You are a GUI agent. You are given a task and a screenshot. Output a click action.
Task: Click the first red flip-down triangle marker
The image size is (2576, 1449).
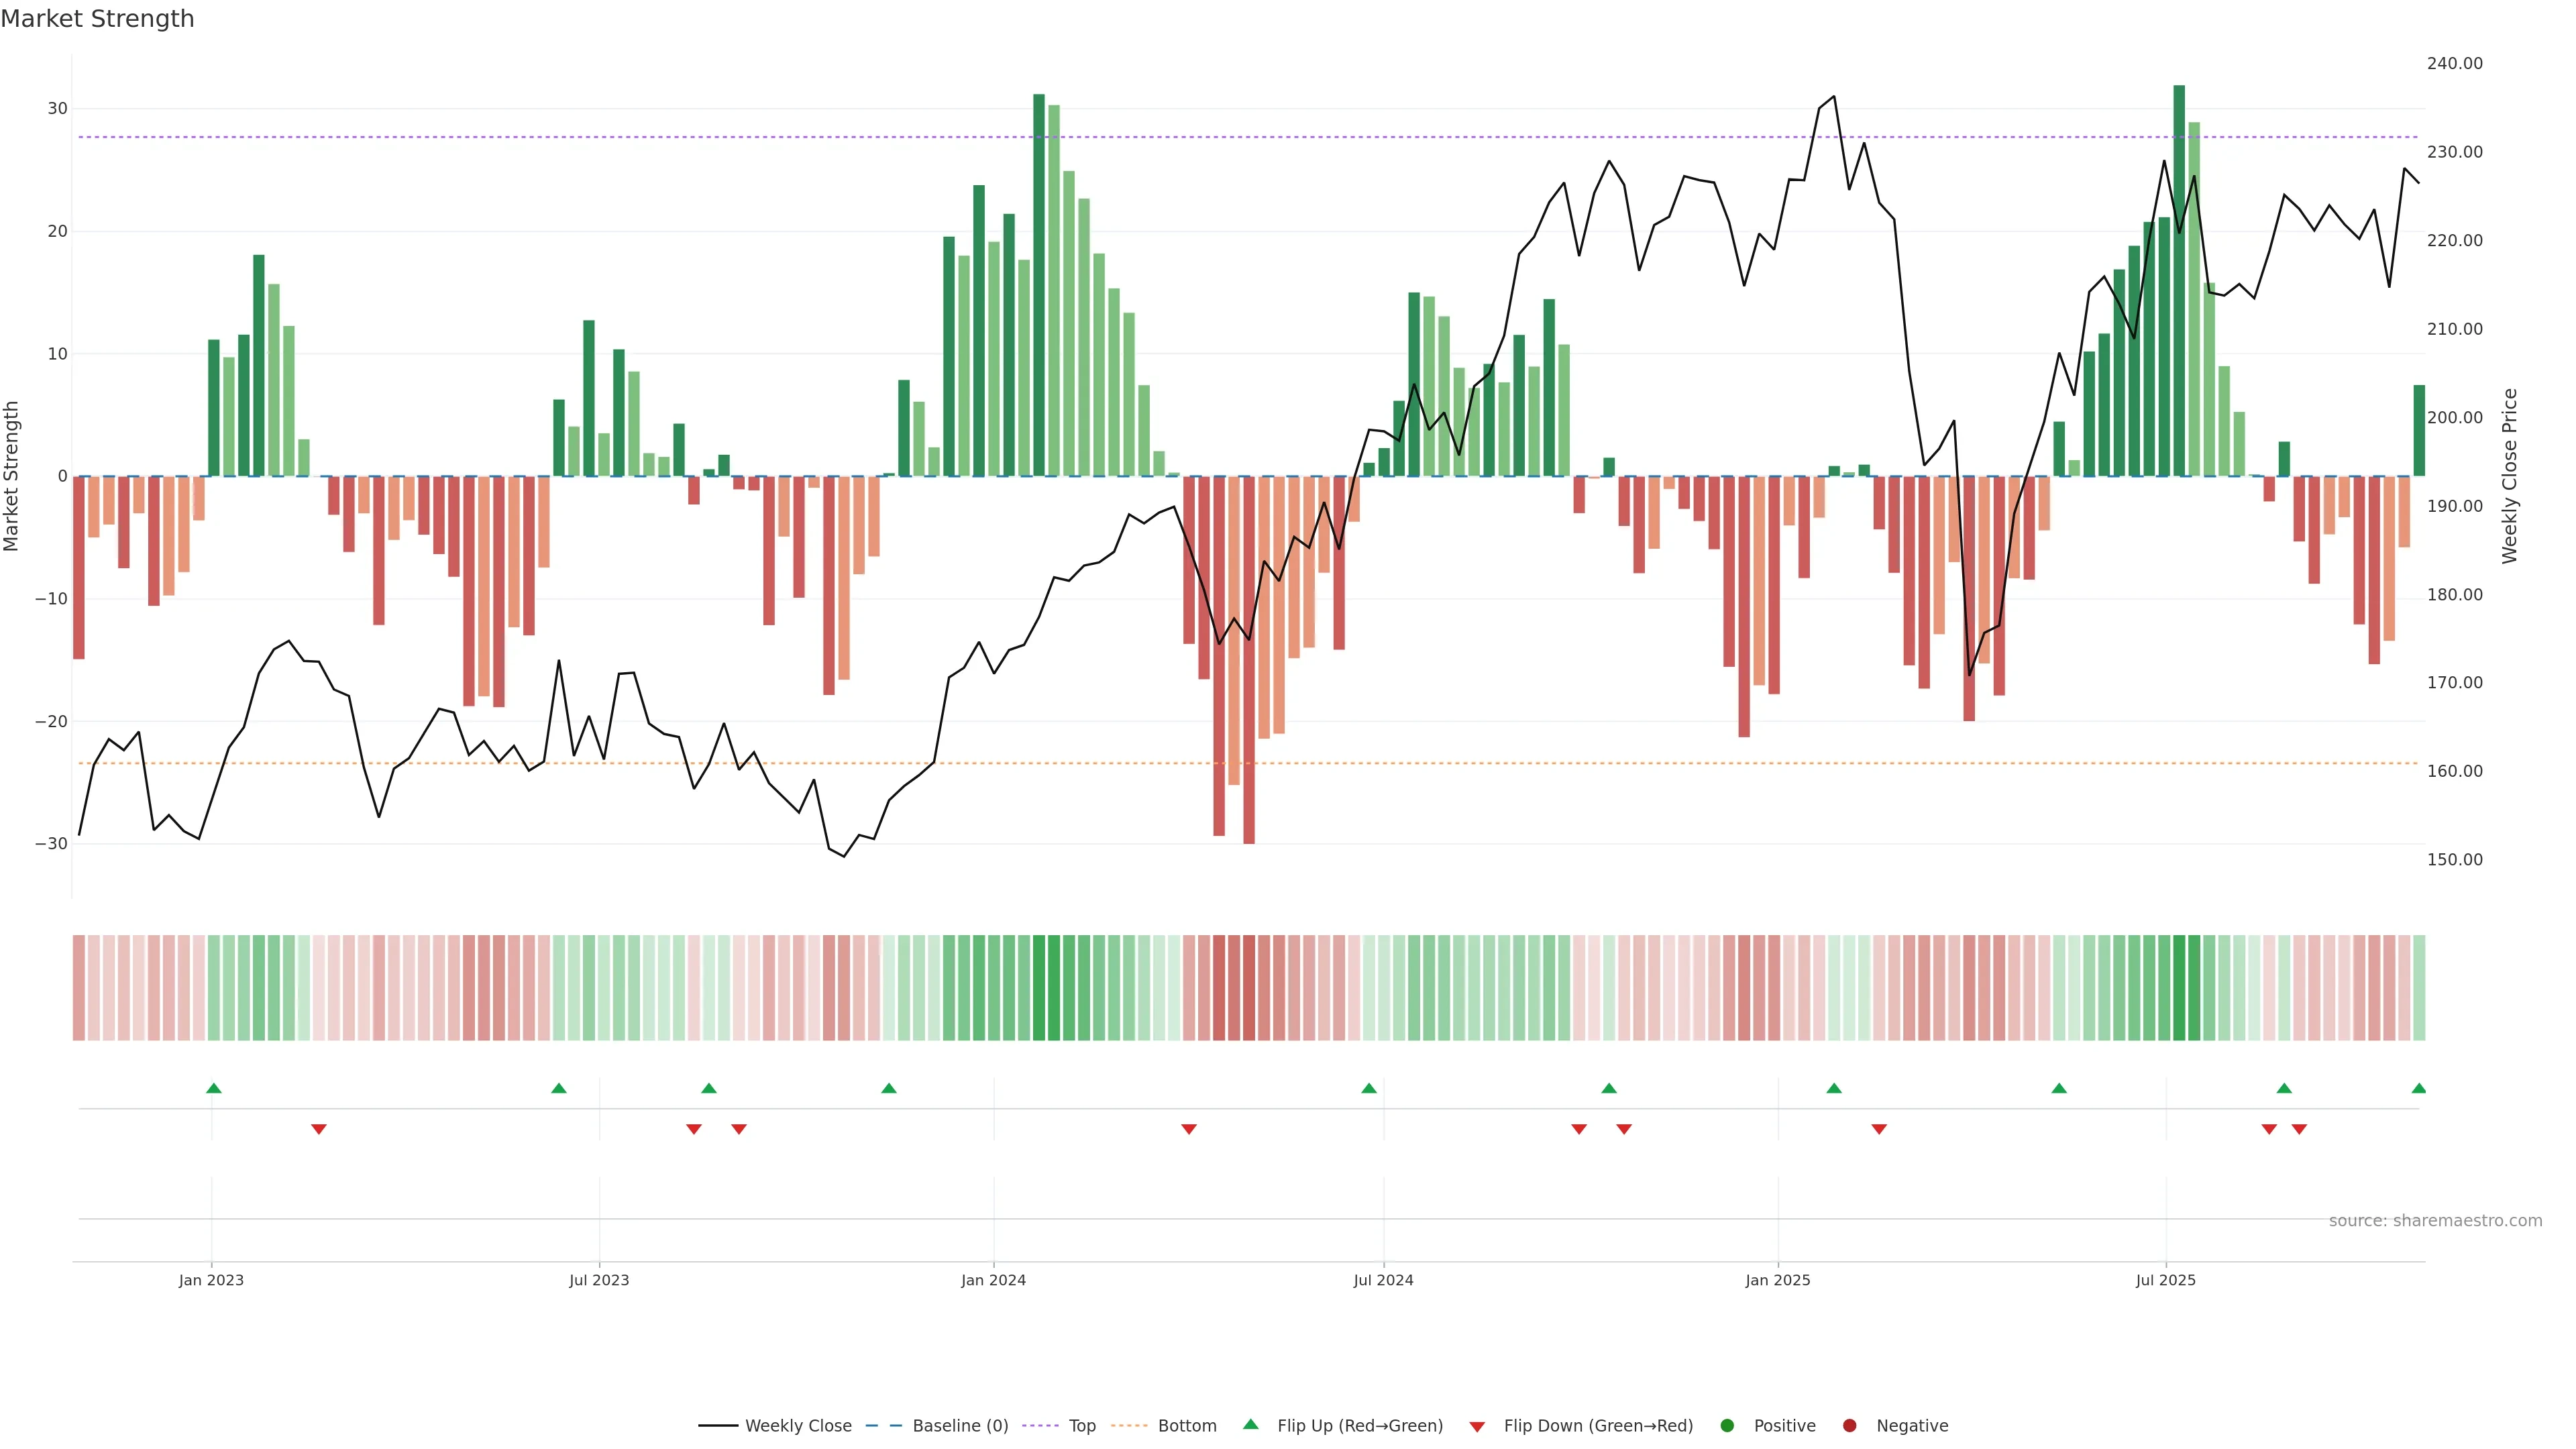pos(319,1129)
